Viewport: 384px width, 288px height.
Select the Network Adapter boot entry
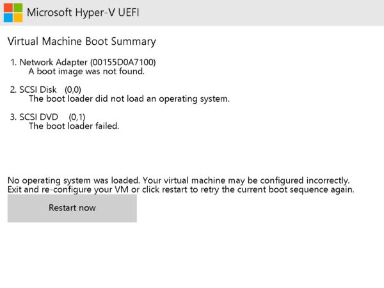pos(83,62)
